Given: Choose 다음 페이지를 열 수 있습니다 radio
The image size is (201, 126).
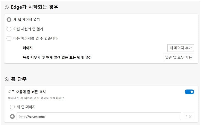Looking at the screenshot, I should pyautogui.click(x=9, y=38).
